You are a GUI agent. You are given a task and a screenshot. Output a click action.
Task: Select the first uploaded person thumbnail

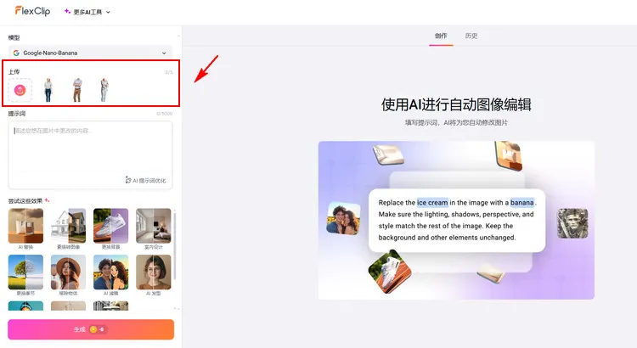48,89
